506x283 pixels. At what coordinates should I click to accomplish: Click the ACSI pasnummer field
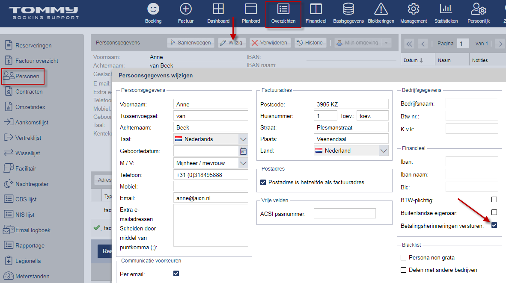345,214
